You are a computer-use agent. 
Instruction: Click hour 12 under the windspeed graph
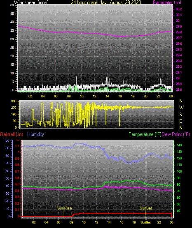tap(94, 96)
